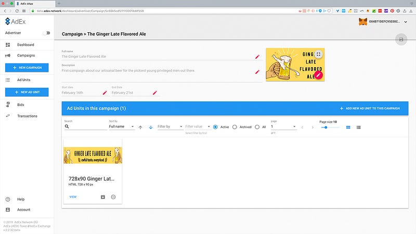
Task: Click the browser reload button
Action: (17, 11)
